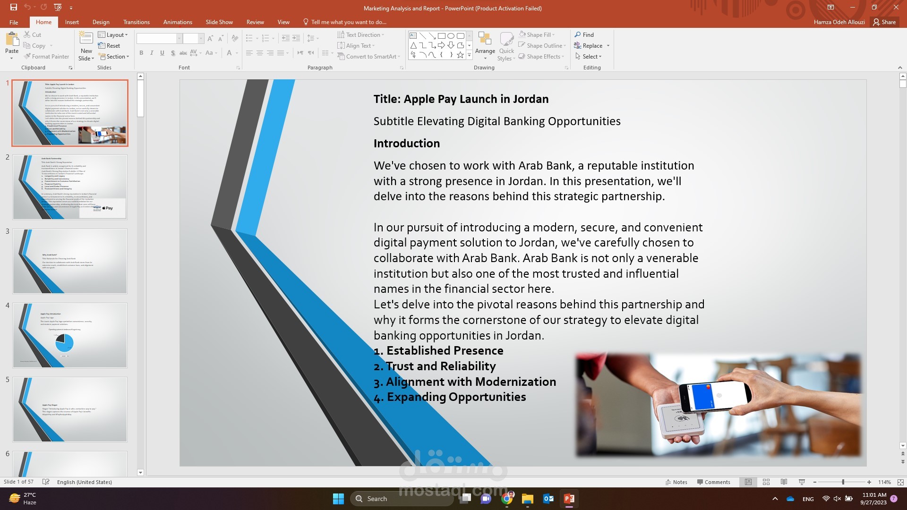Screen dimensions: 907x510
Task: Click Fit slide to current window icon
Action: point(900,482)
